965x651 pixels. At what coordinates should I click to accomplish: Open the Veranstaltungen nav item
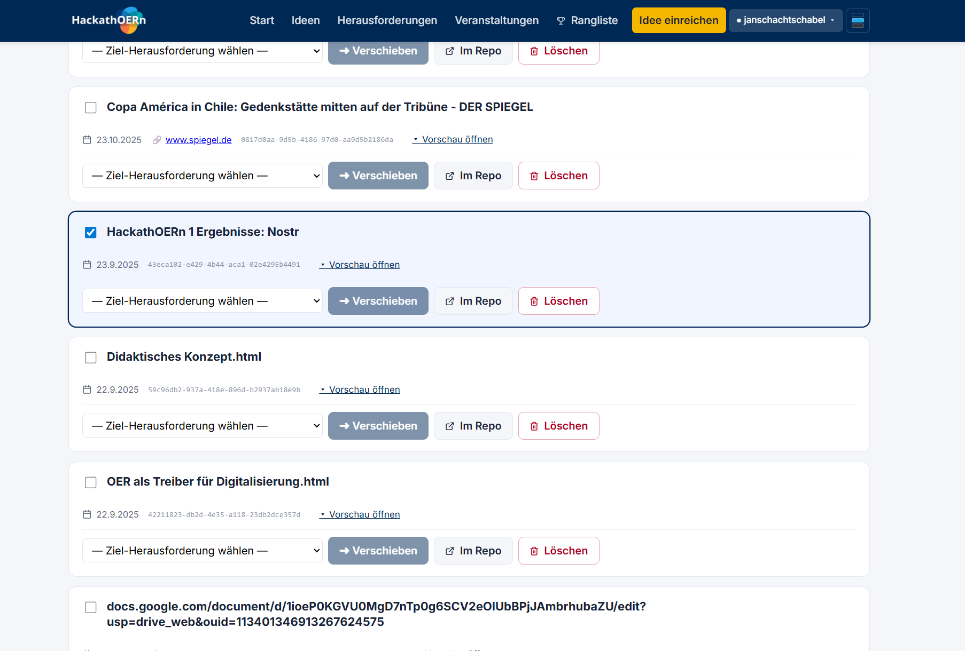coord(497,20)
